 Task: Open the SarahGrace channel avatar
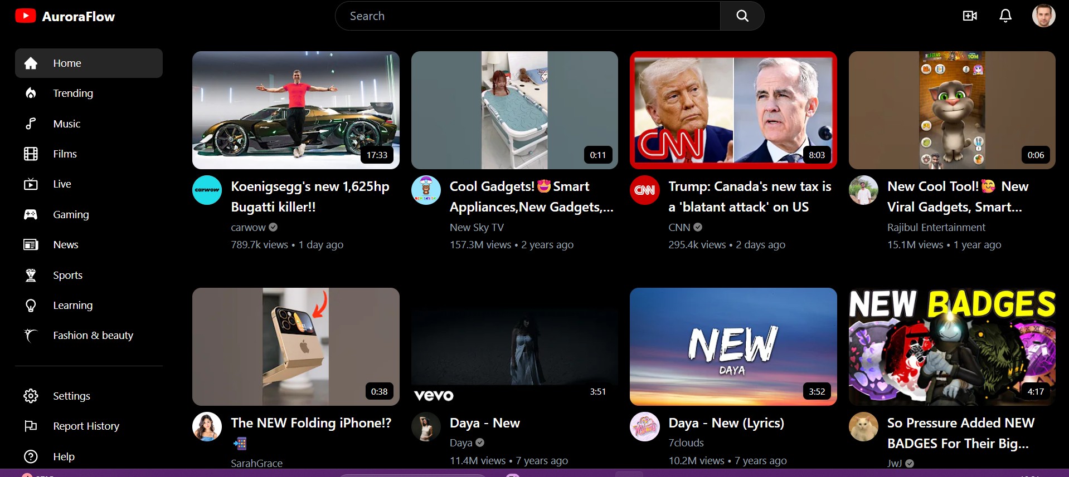(207, 427)
